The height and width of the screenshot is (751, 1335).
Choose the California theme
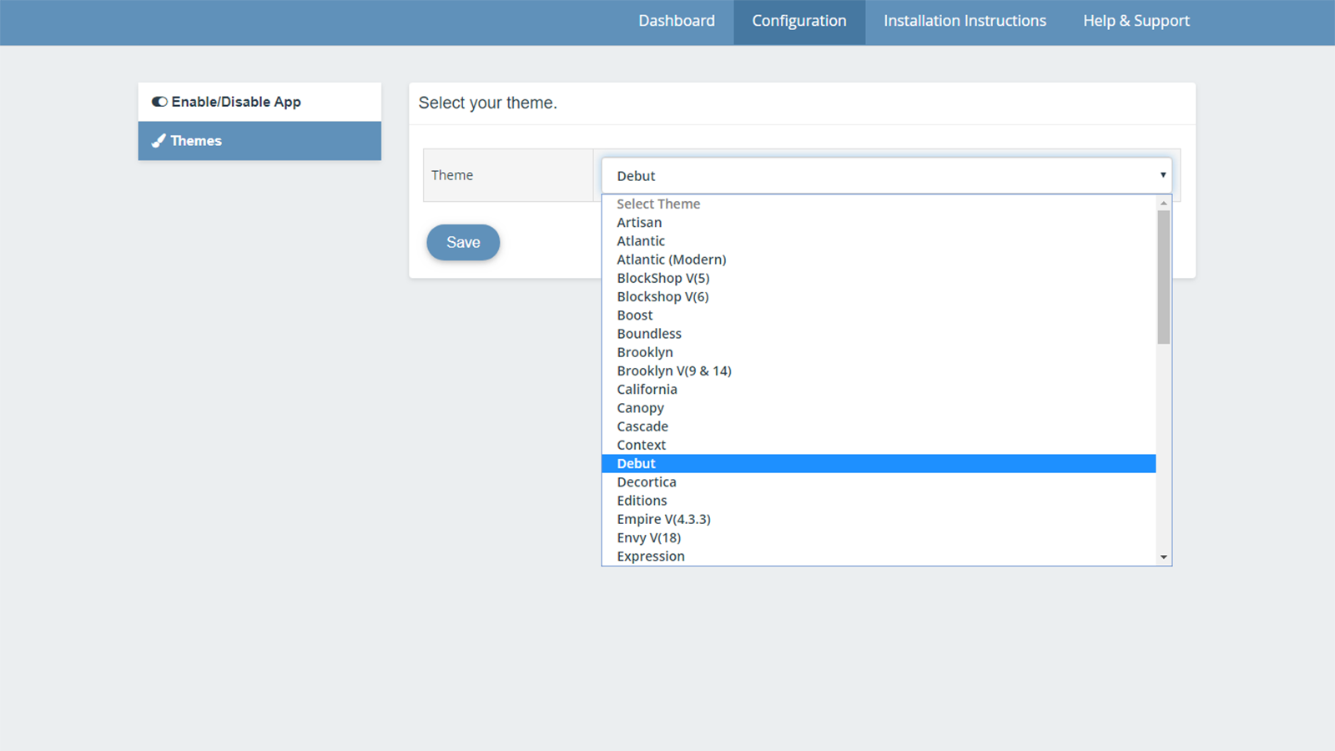(879, 389)
